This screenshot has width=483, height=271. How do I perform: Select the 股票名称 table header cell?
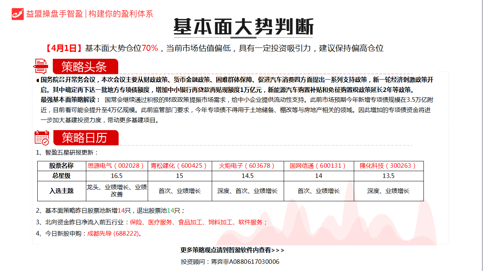(x=61, y=166)
